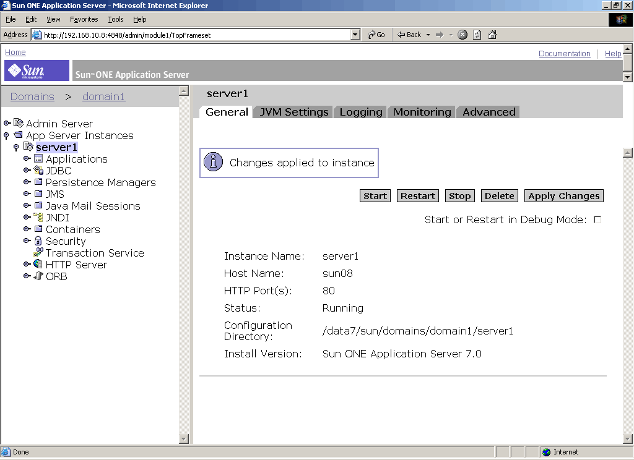Click the Forward arrow toolbar icon
The image size is (634, 460).
pos(440,35)
